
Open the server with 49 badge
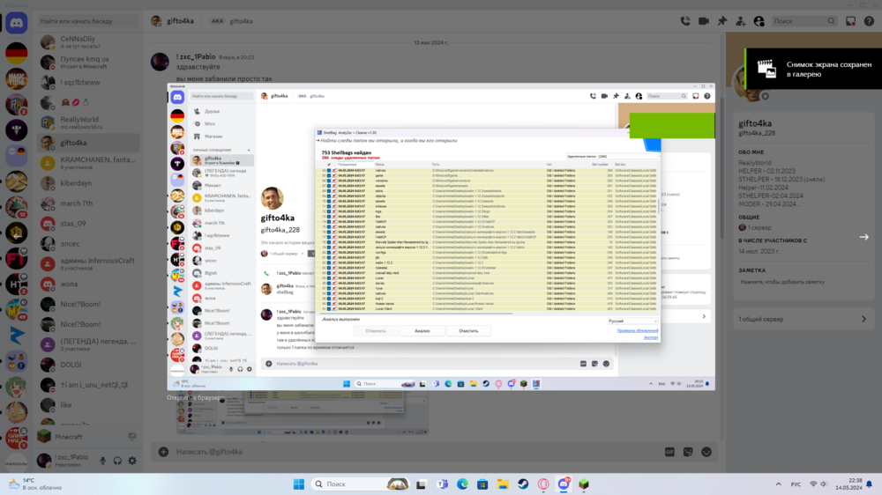pyautogui.click(x=16, y=309)
